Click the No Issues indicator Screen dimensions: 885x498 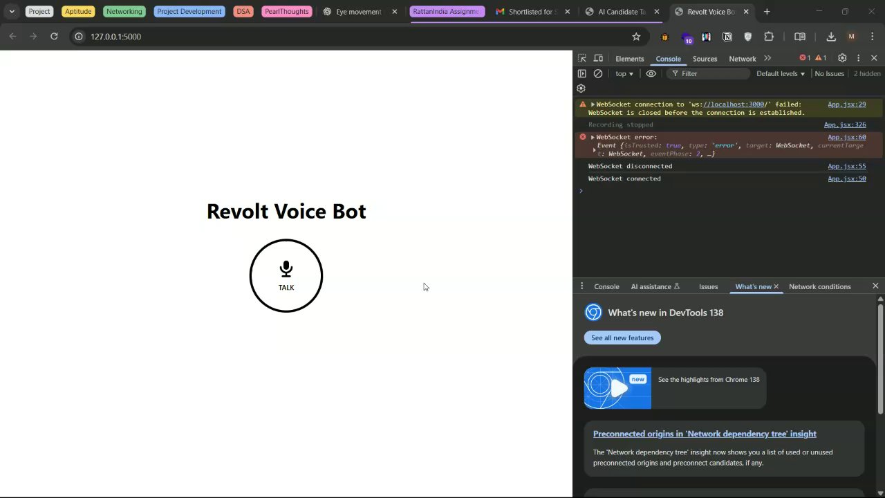pos(829,73)
